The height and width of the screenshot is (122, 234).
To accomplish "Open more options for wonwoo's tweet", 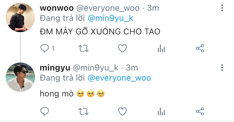I will click(222, 8).
